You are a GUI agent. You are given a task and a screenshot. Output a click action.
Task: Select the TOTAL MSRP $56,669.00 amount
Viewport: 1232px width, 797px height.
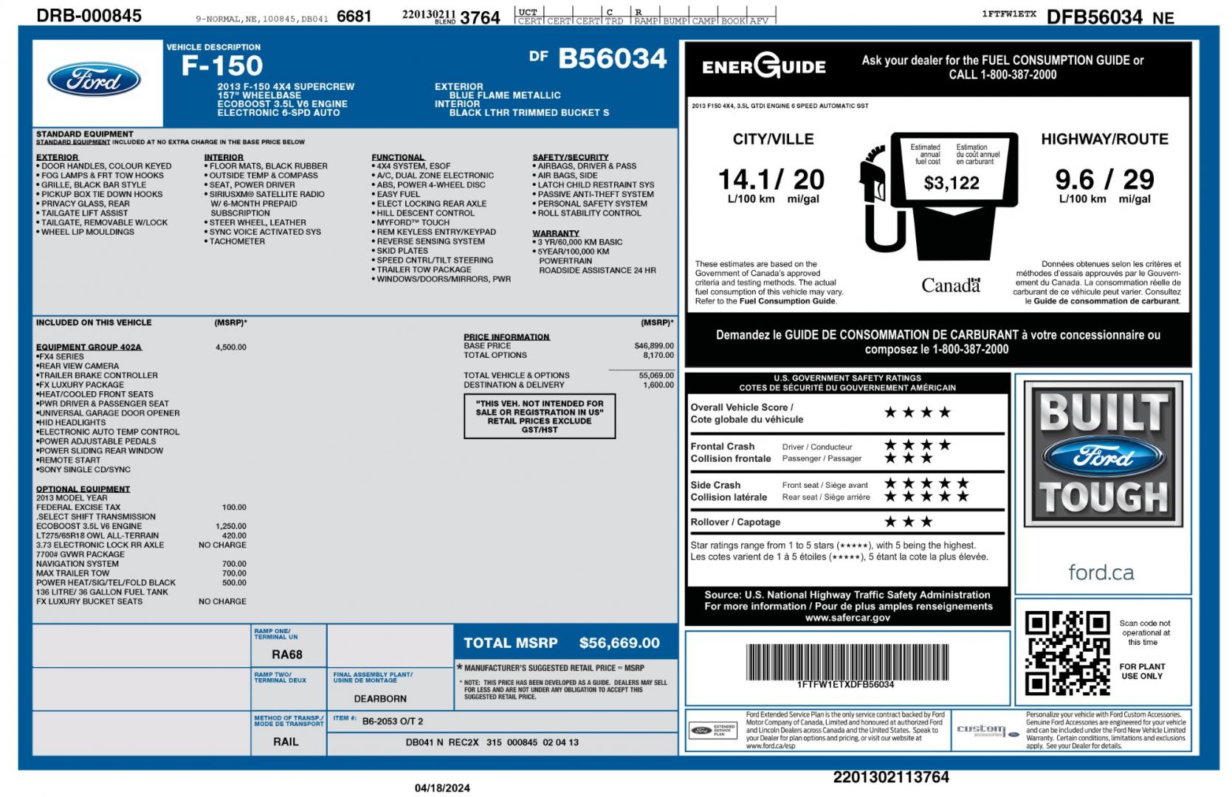pos(619,643)
